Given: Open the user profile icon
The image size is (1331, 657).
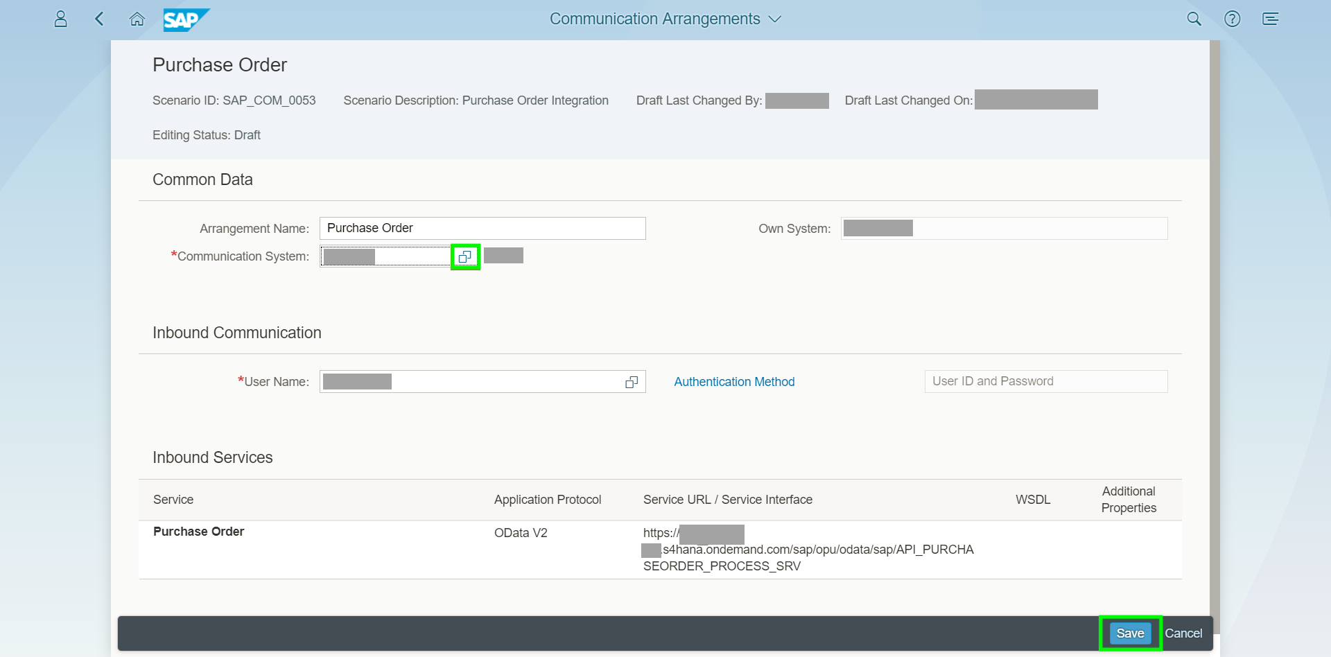Looking at the screenshot, I should point(61,19).
